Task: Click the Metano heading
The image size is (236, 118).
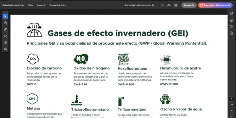Action: (x=33, y=109)
